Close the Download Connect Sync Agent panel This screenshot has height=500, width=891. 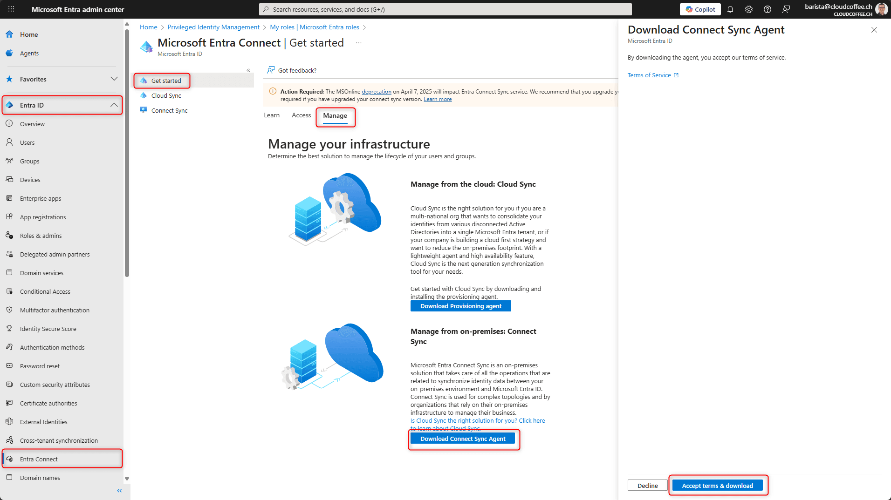(x=874, y=30)
